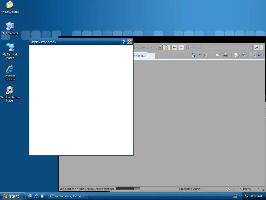Go to the Home page icon
Viewport: 266px width, 200px height.
(x=194, y=55)
